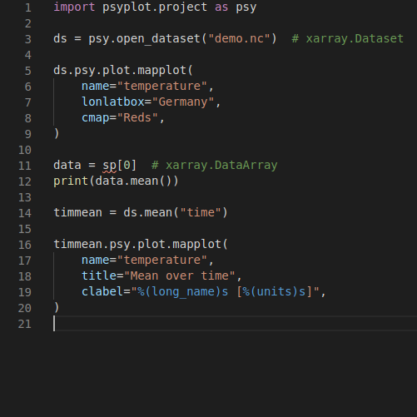Click the "demo.nc" string
This screenshot has width=417, height=417.
click(x=239, y=38)
